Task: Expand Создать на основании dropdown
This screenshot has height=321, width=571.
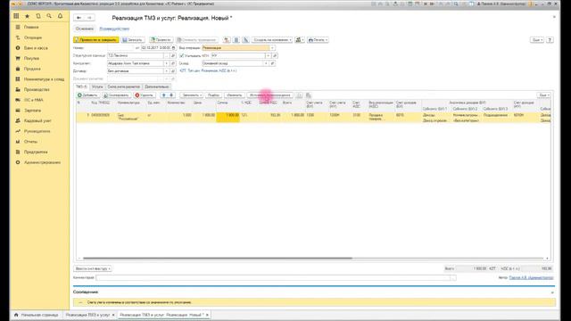Action: click(x=272, y=39)
